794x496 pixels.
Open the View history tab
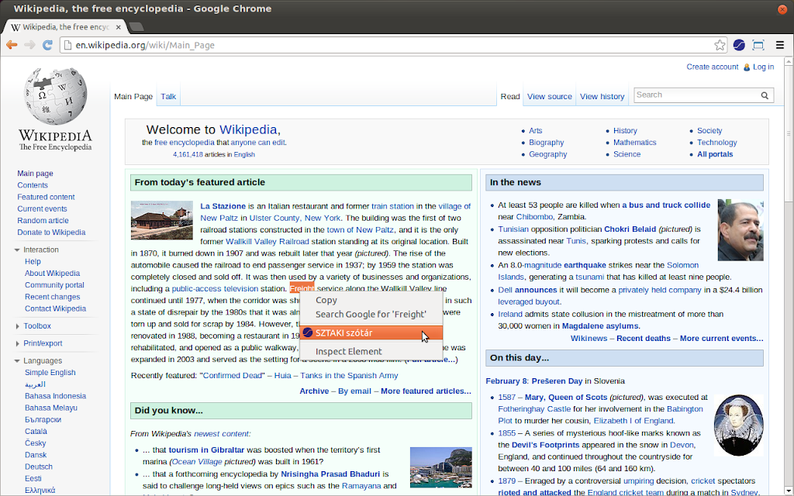tap(602, 96)
